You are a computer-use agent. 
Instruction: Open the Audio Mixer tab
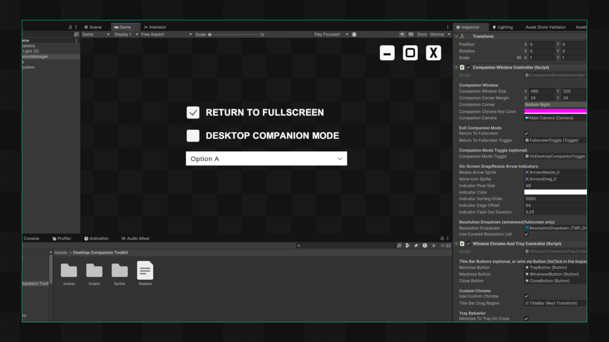136,239
